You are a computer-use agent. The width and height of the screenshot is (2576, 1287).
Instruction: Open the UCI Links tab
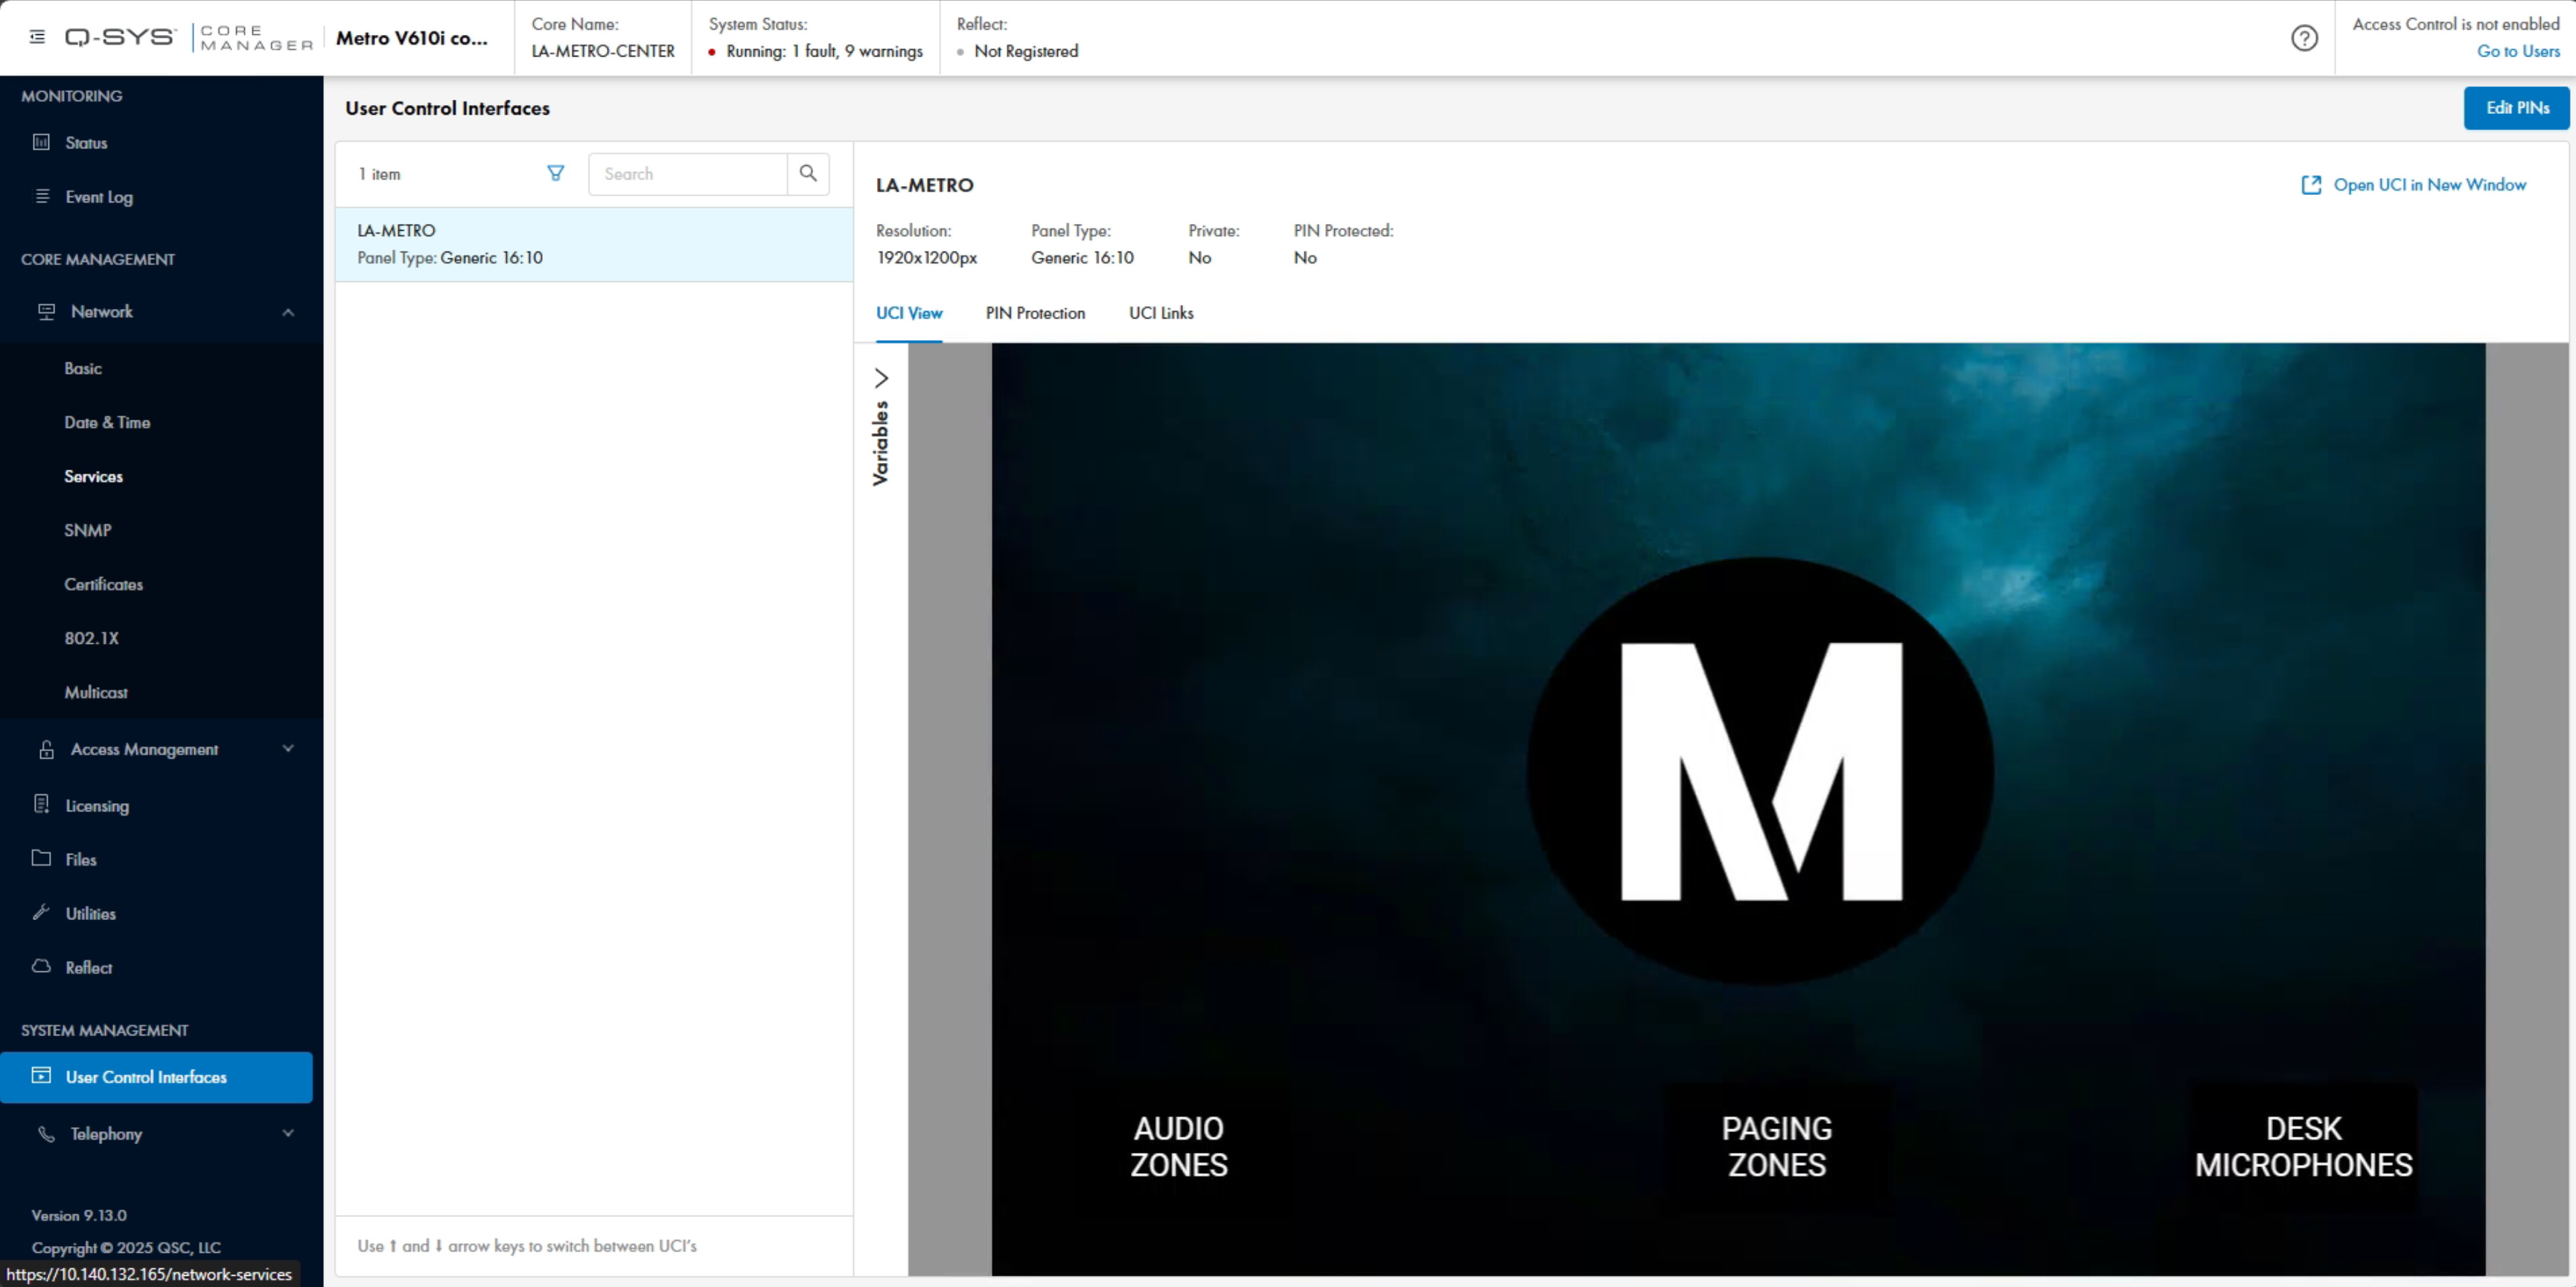pos(1161,313)
